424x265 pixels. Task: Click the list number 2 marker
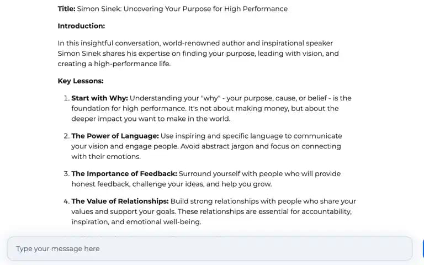[x=66, y=136]
